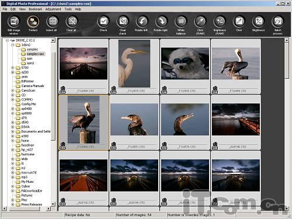The image size is (292, 219).
Task: Collapse the 1dsm2 folder node
Action: [13, 45]
